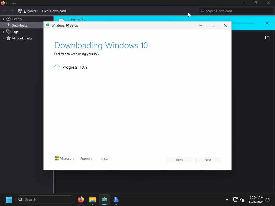This screenshot has width=275, height=206.
Task: Open Firefox from the taskbar
Action: click(81, 200)
